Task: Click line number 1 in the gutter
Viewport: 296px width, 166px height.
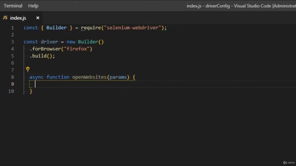Action: pos(12,28)
